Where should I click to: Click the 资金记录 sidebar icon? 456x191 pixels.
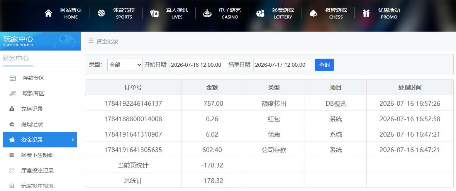pos(12,140)
